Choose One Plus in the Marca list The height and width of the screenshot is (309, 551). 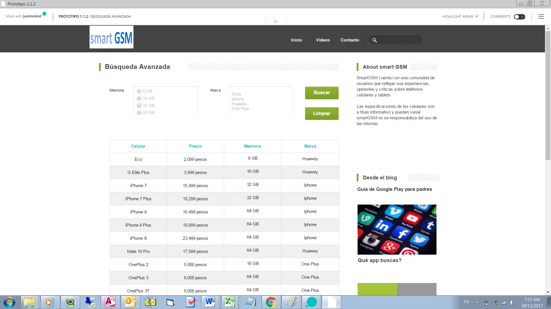240,109
